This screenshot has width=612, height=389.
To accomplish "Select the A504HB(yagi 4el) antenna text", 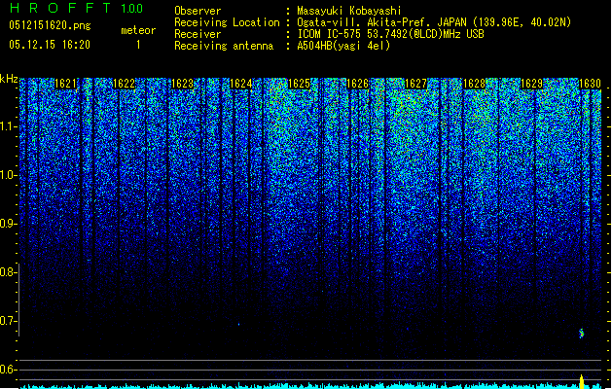I will (x=343, y=46).
